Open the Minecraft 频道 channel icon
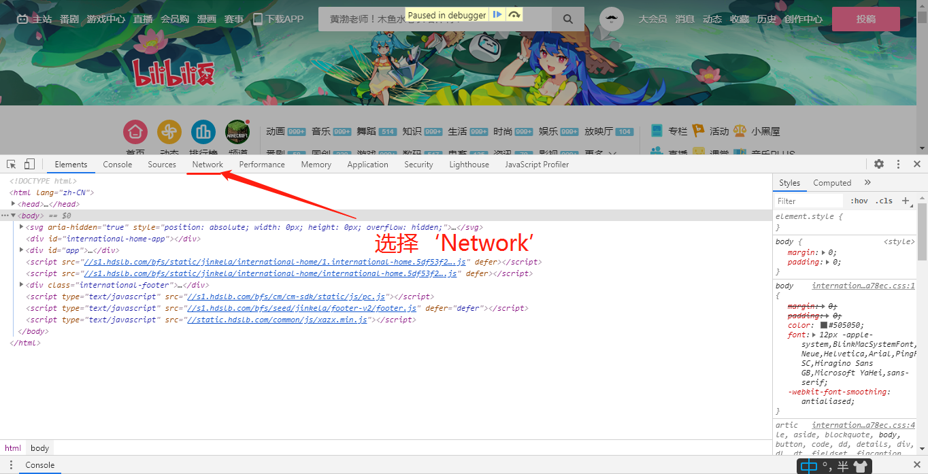Image resolution: width=928 pixels, height=474 pixels. (237, 132)
